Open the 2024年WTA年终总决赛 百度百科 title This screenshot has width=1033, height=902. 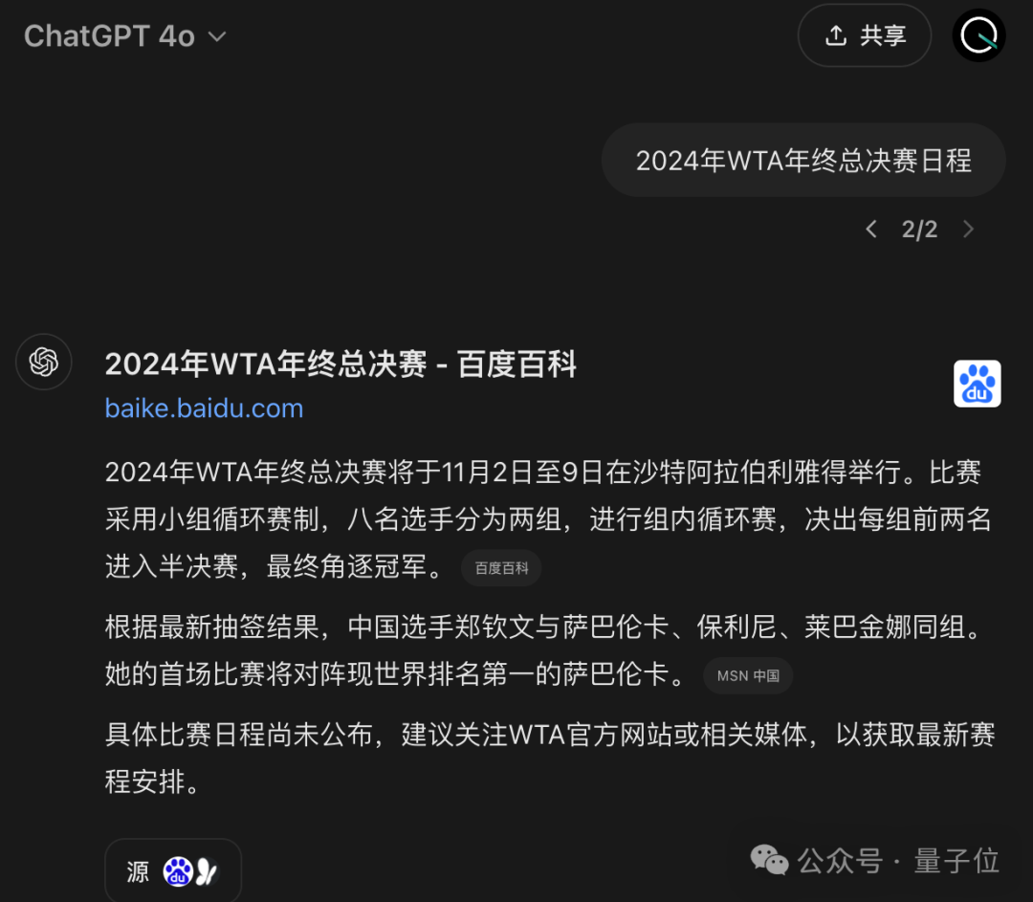(341, 363)
